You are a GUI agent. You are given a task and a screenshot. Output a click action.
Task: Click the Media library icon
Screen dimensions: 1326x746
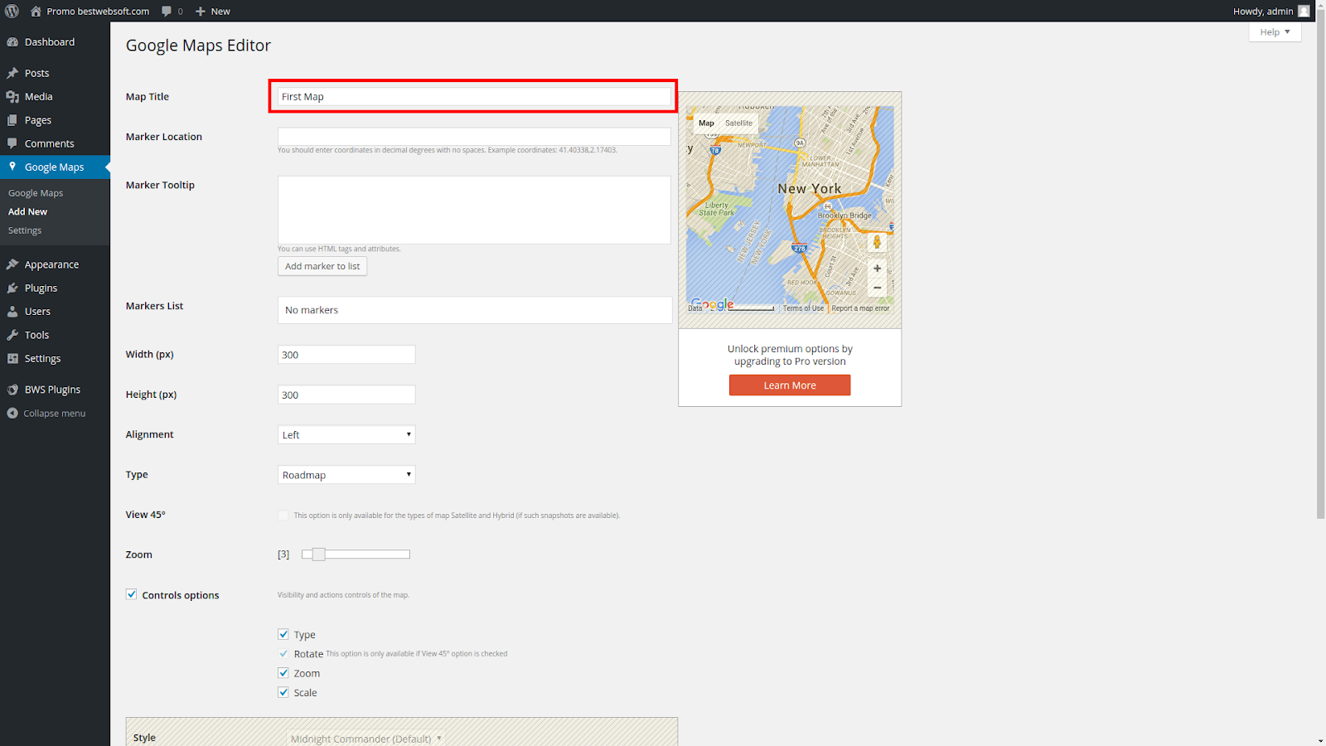[x=12, y=97]
